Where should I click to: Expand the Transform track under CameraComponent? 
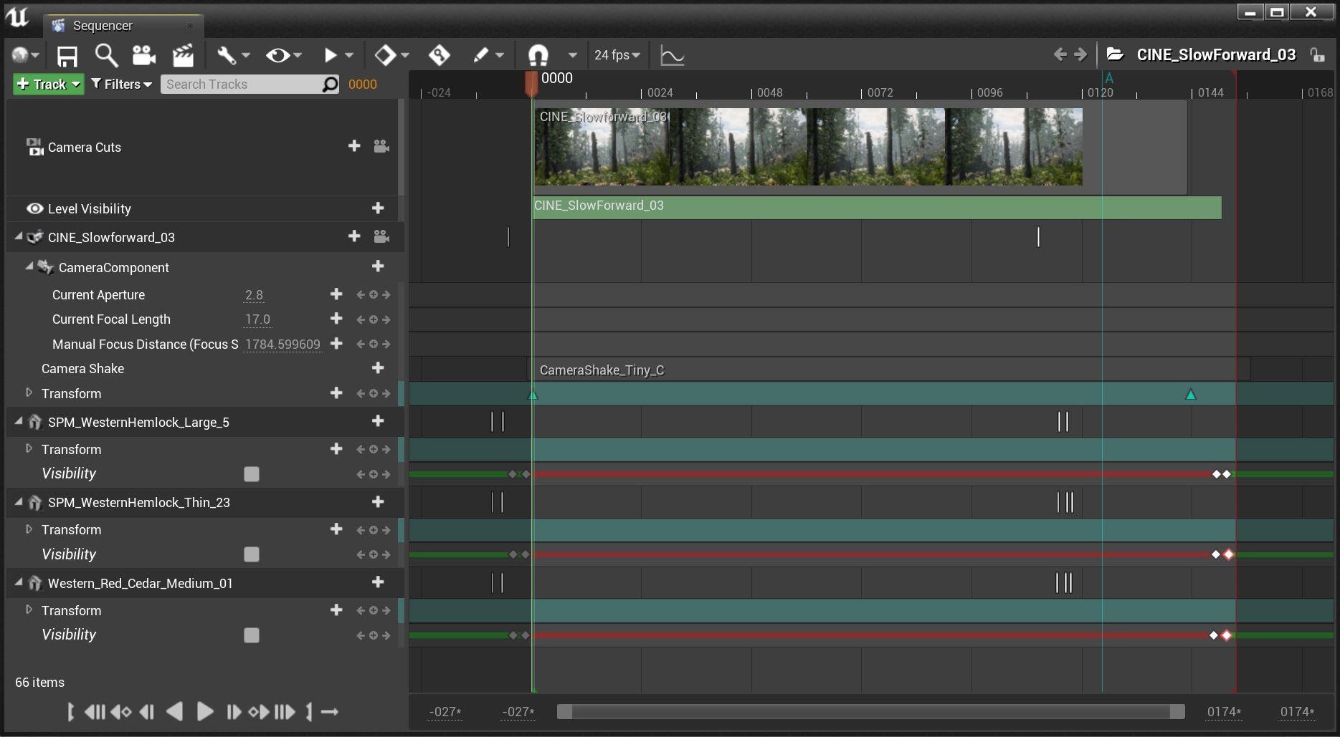pyautogui.click(x=29, y=393)
